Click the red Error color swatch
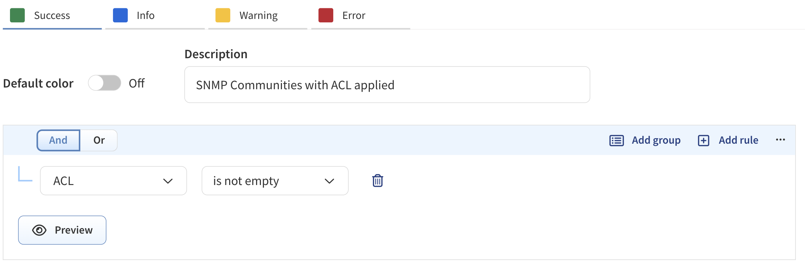The image size is (805, 277). (x=326, y=16)
